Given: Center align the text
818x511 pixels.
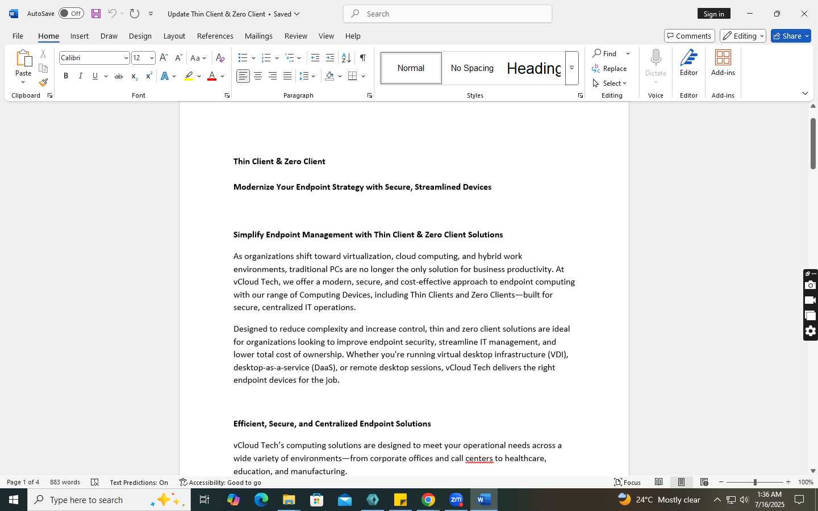Looking at the screenshot, I should pos(258,76).
